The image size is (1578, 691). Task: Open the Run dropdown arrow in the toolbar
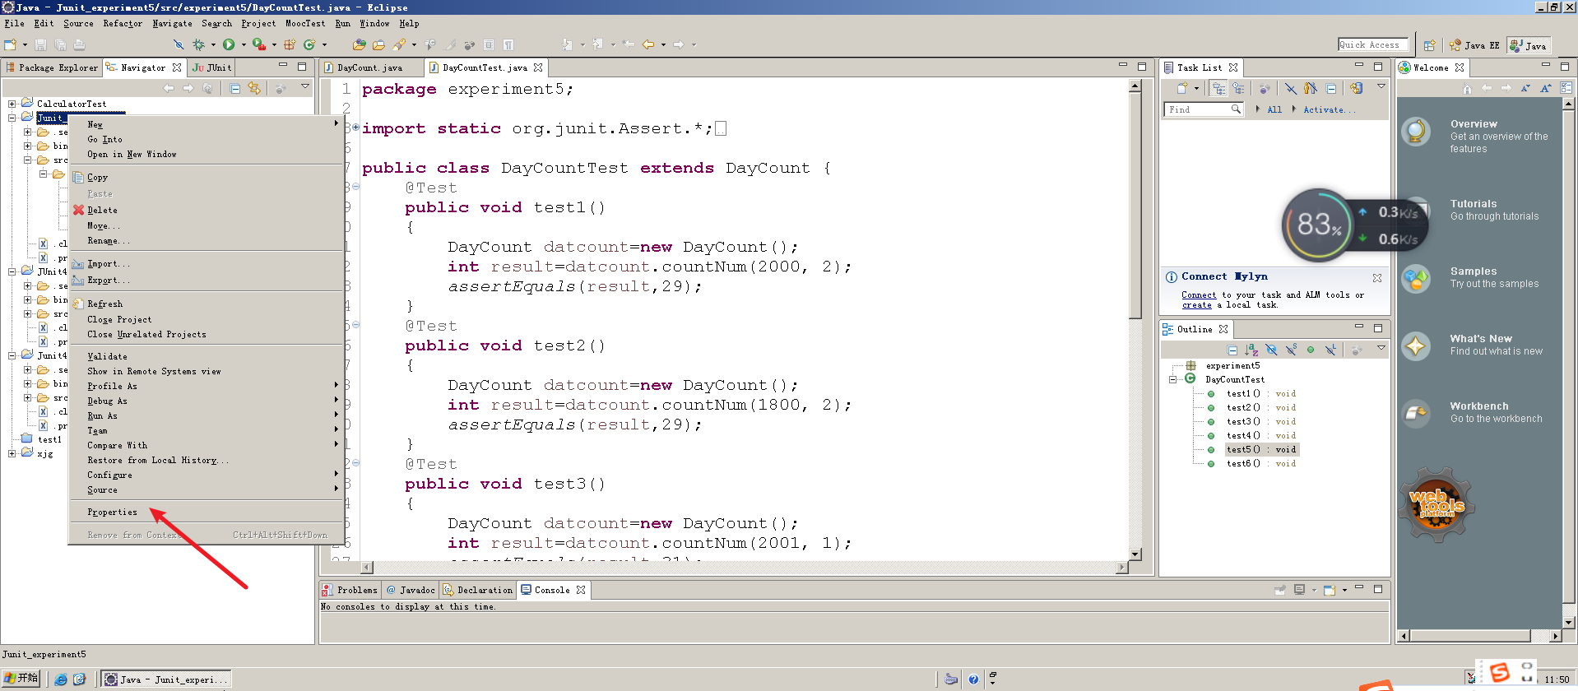tap(244, 44)
